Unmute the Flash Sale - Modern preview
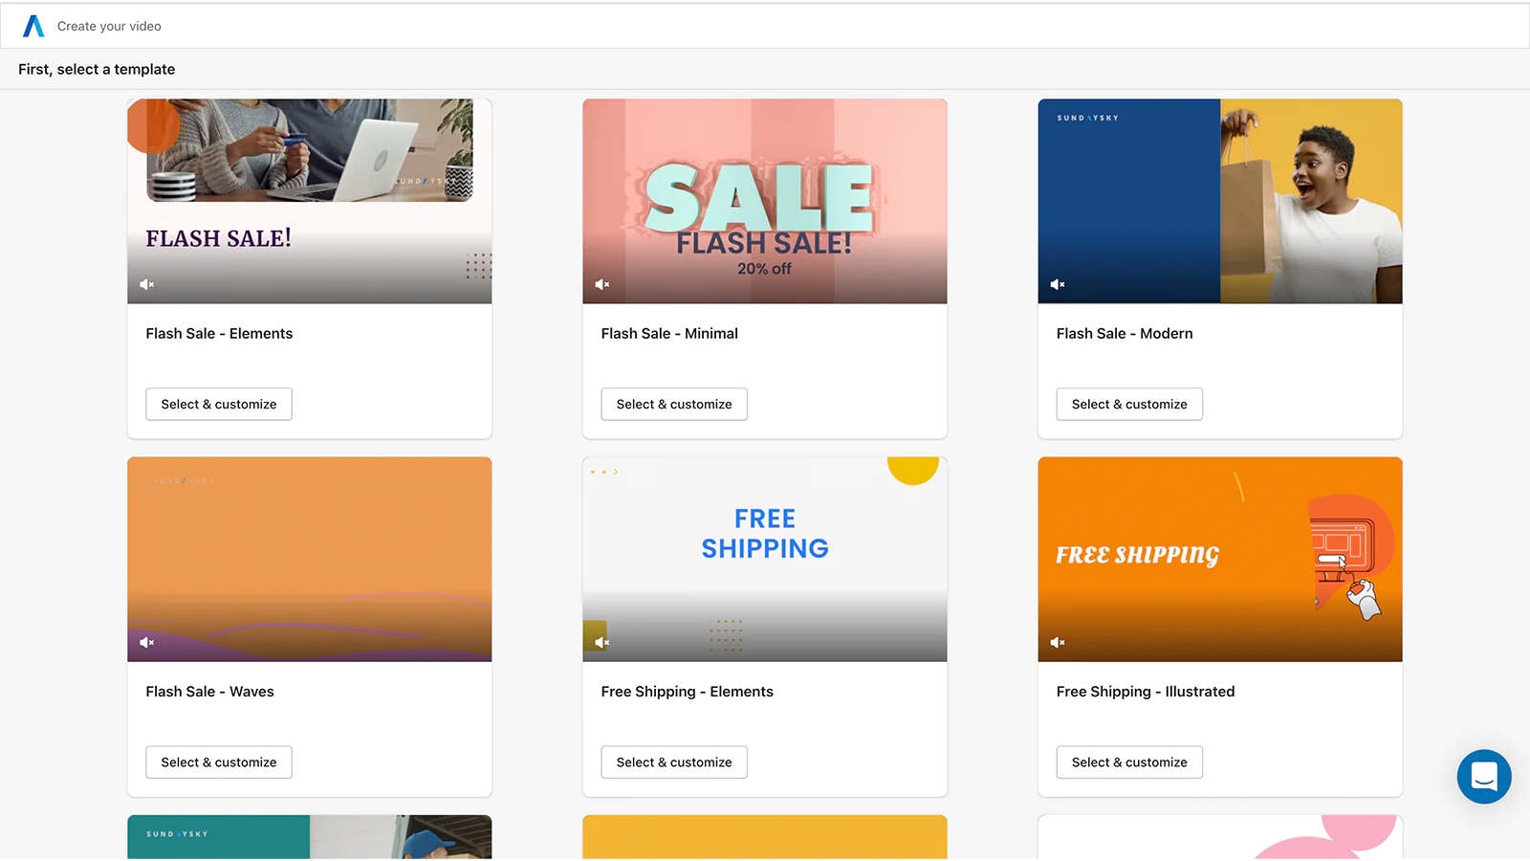Screen dimensions: 1530x861 point(1057,284)
